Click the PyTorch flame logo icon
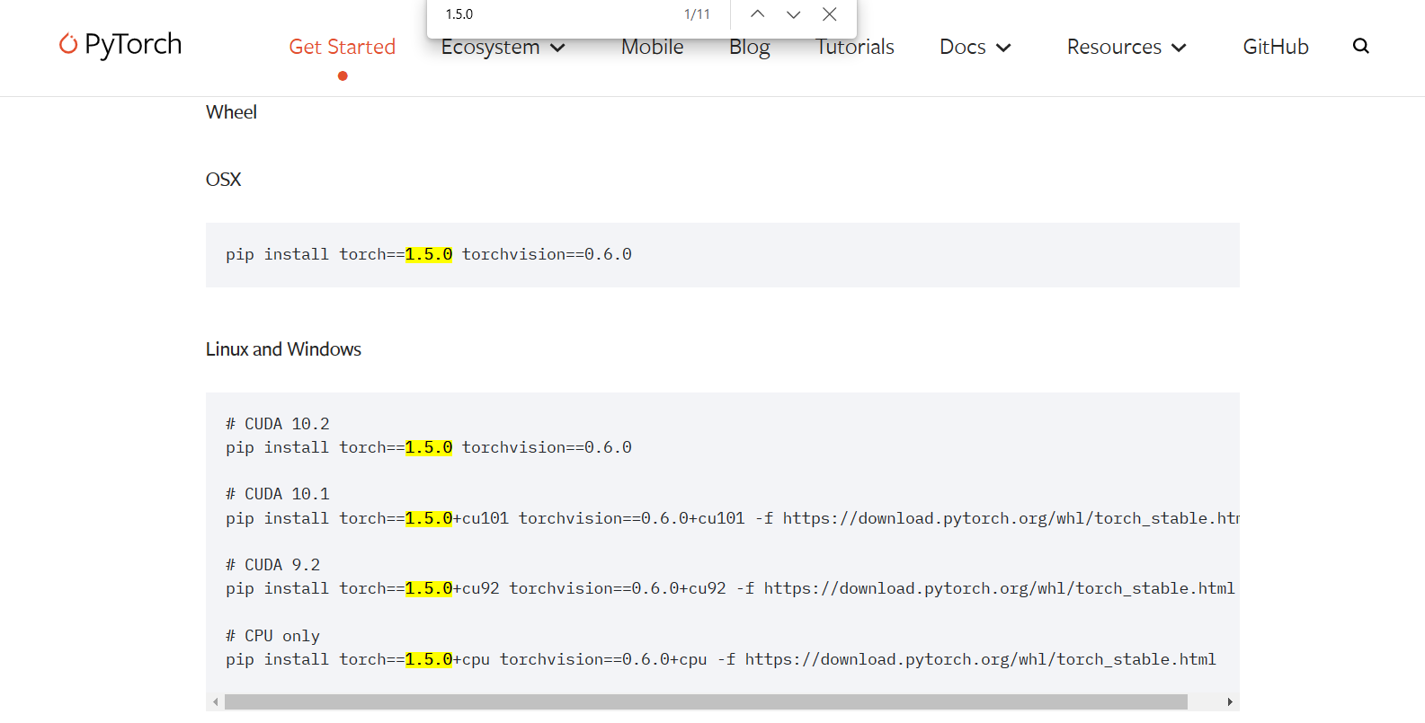This screenshot has width=1425, height=723. click(x=67, y=44)
